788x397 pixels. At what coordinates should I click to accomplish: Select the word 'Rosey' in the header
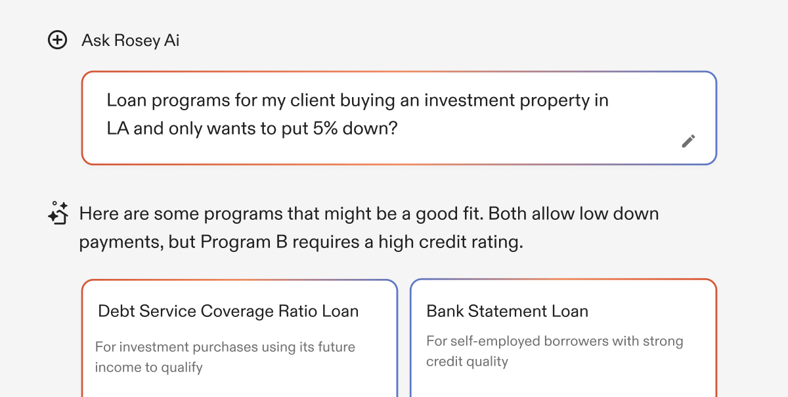[x=137, y=40]
